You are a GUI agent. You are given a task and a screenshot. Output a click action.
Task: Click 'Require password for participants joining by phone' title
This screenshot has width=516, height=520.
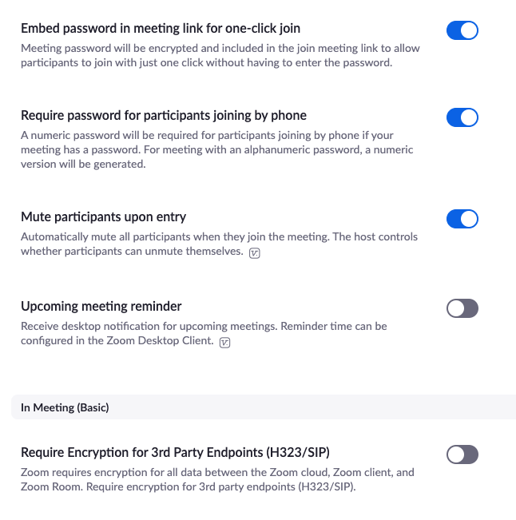[x=164, y=115]
